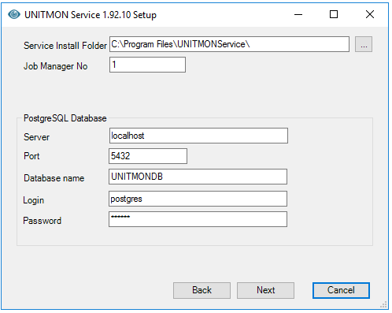Click the Password label
Screen dimensions: 392x313
(43, 221)
